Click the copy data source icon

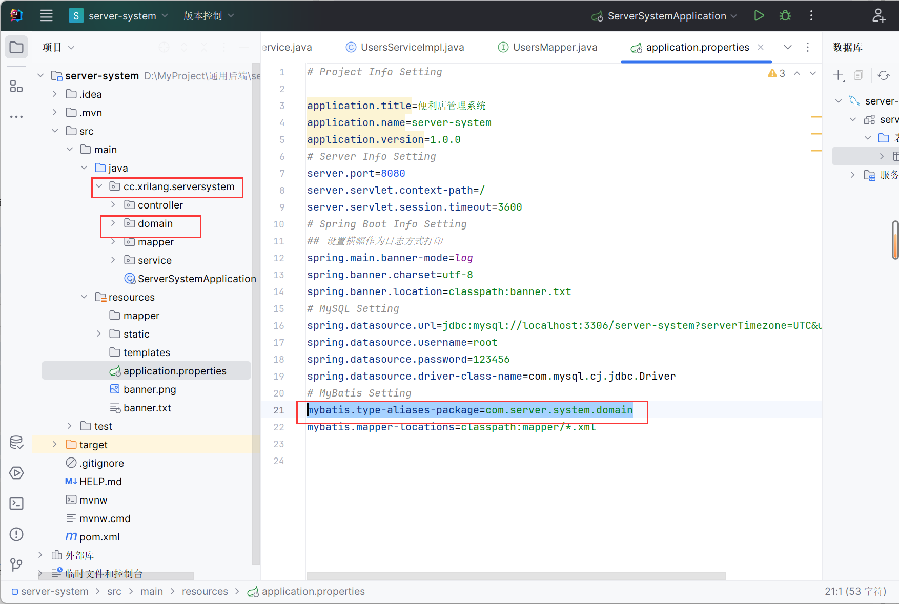tap(859, 75)
